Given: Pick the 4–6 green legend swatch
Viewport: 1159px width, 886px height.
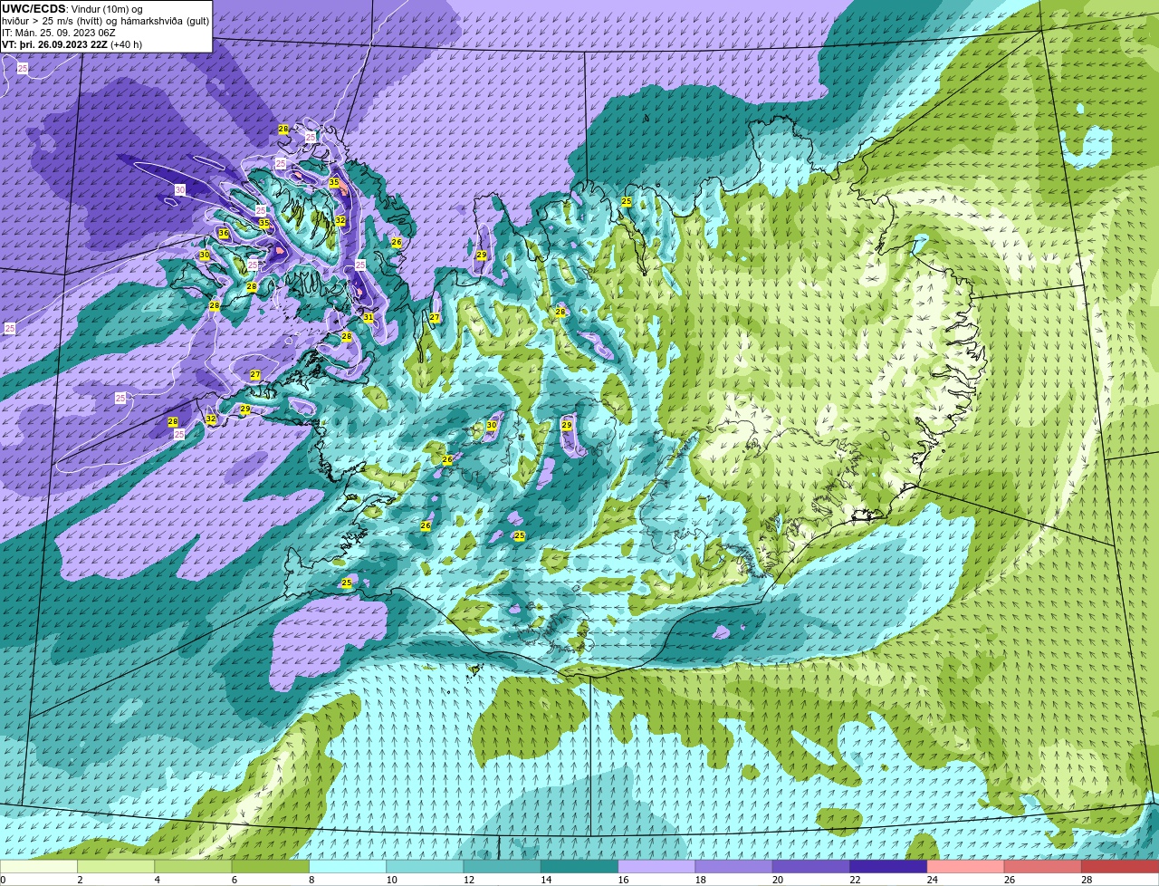Looking at the screenshot, I should click(x=193, y=866).
